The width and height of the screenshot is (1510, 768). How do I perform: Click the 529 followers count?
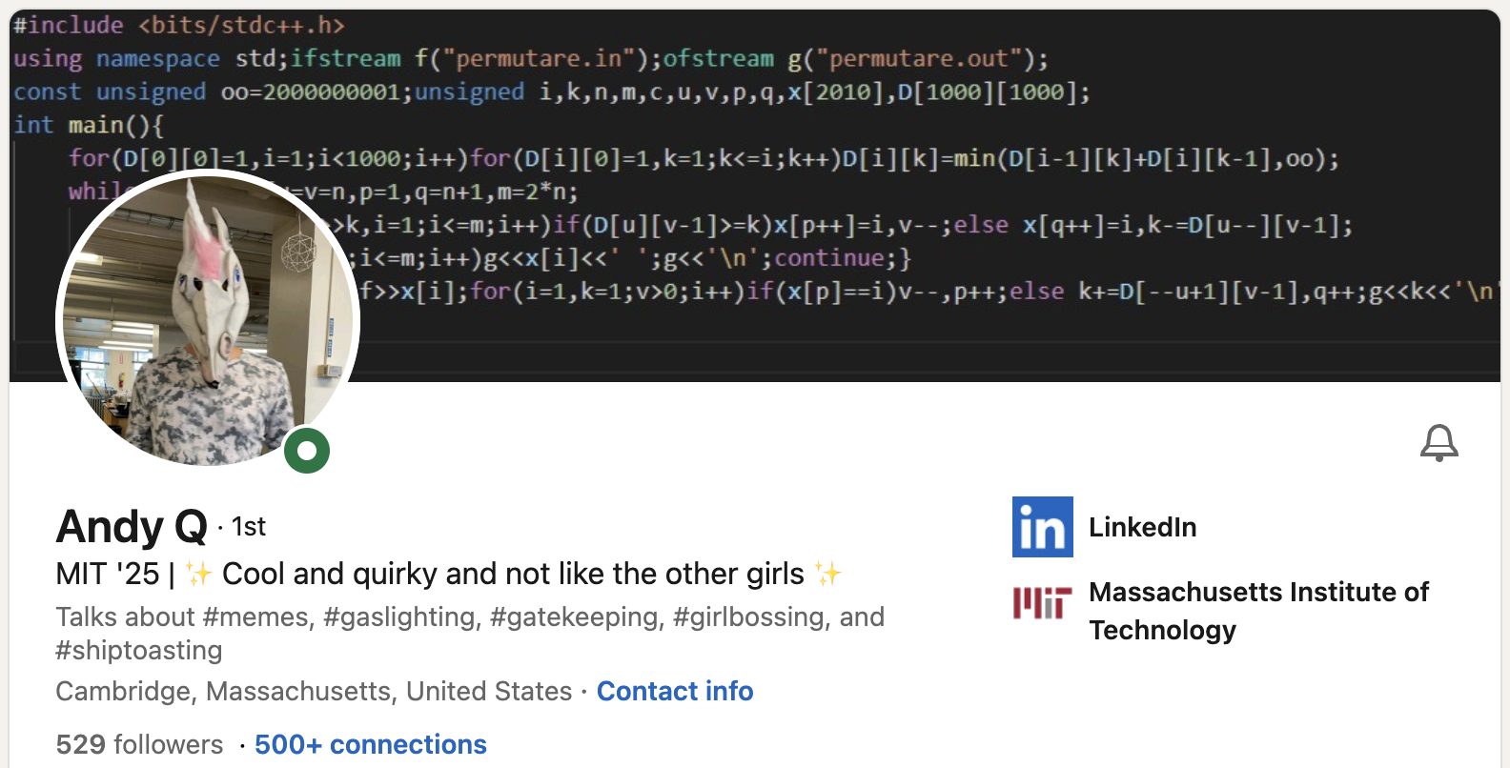[x=139, y=744]
